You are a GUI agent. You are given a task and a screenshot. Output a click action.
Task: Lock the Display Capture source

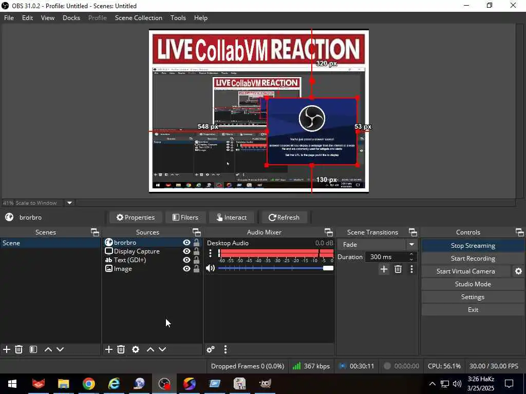[x=197, y=251]
